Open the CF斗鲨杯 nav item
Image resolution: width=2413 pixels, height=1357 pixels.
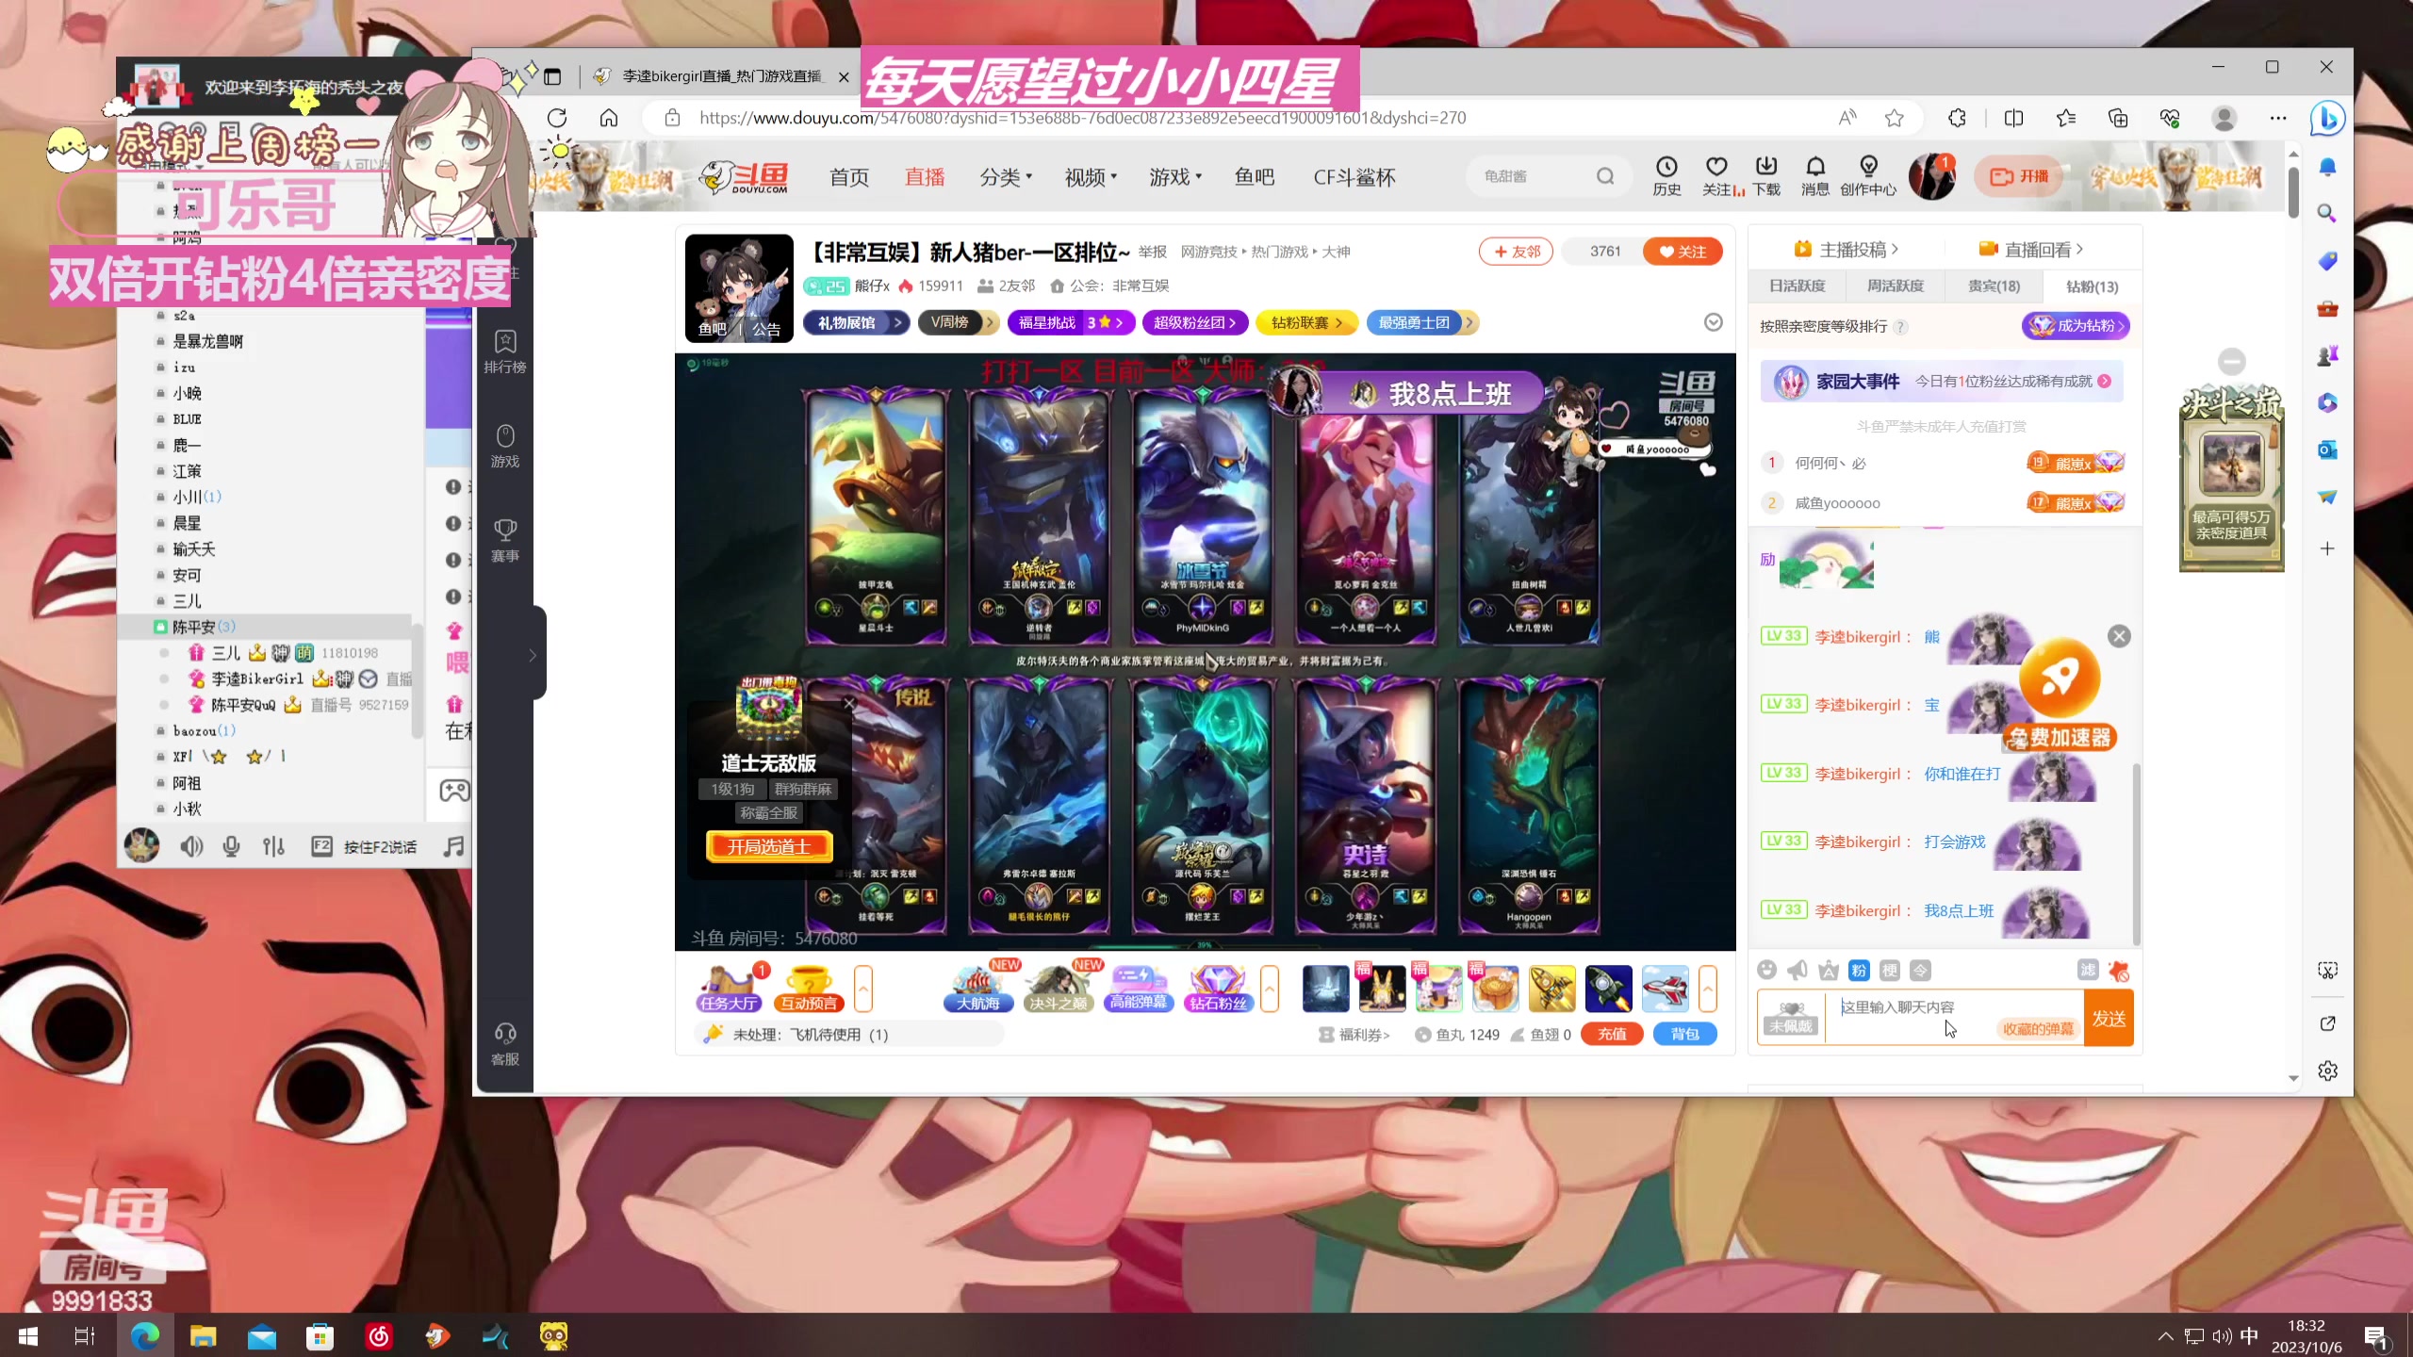[1354, 177]
